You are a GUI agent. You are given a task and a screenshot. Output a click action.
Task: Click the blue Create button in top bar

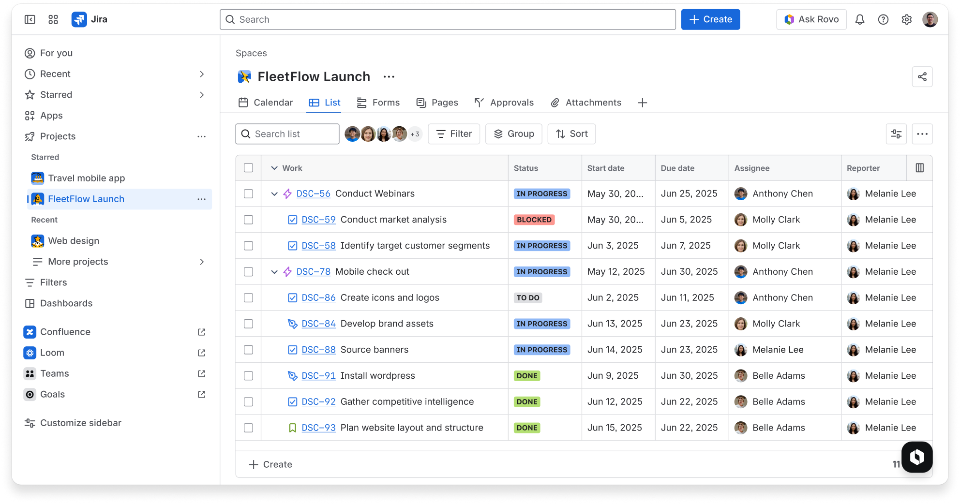coord(710,19)
